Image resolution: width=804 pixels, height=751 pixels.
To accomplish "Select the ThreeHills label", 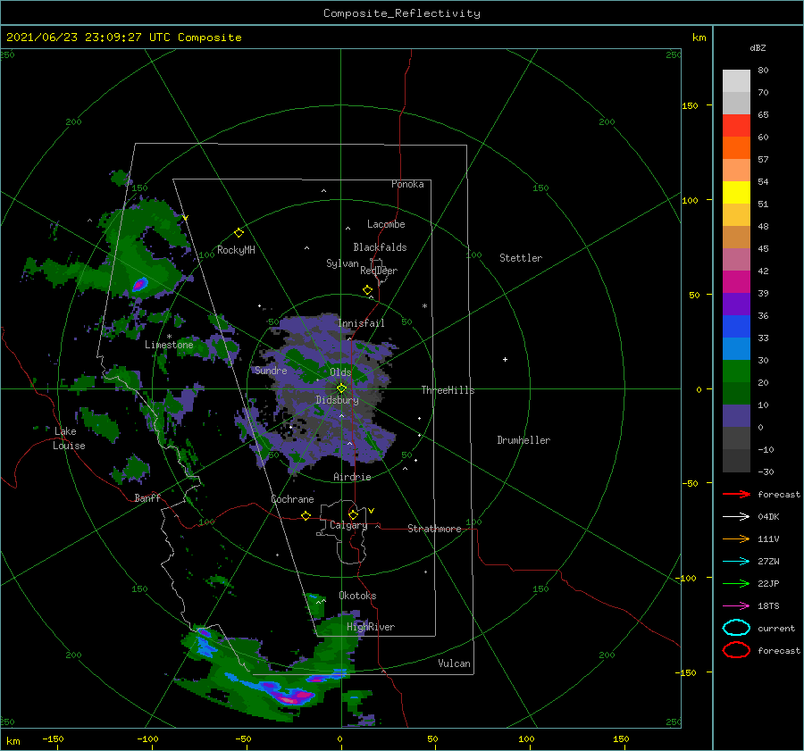I will pyautogui.click(x=448, y=390).
